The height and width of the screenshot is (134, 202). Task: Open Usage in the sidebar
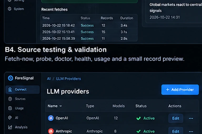[19, 108]
